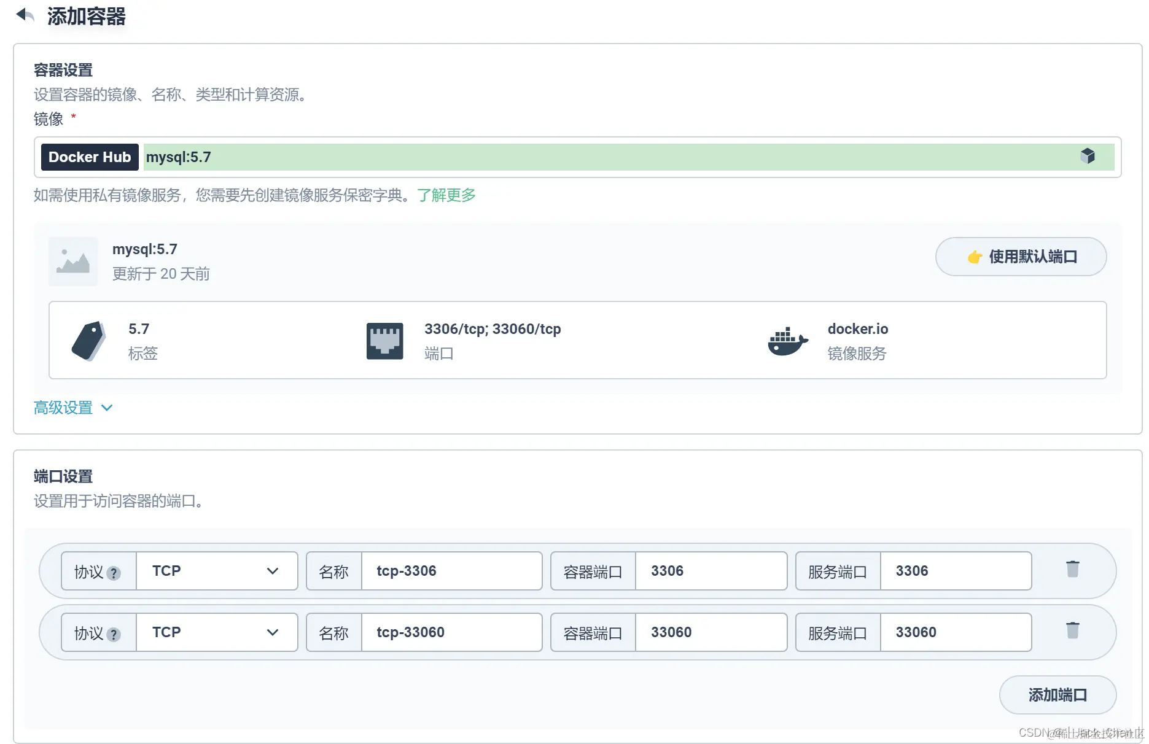This screenshot has height=744, width=1149.
Task: Delete the tcp-33060 port row
Action: [x=1073, y=630]
